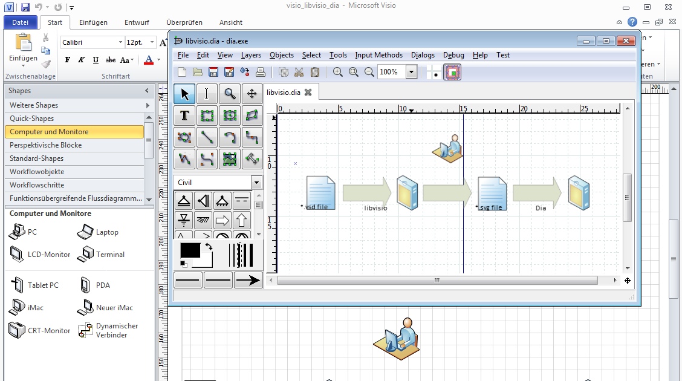Screen dimensions: 682x381
Task: Collapse the Visio ribbon with the caret
Action: (619, 22)
